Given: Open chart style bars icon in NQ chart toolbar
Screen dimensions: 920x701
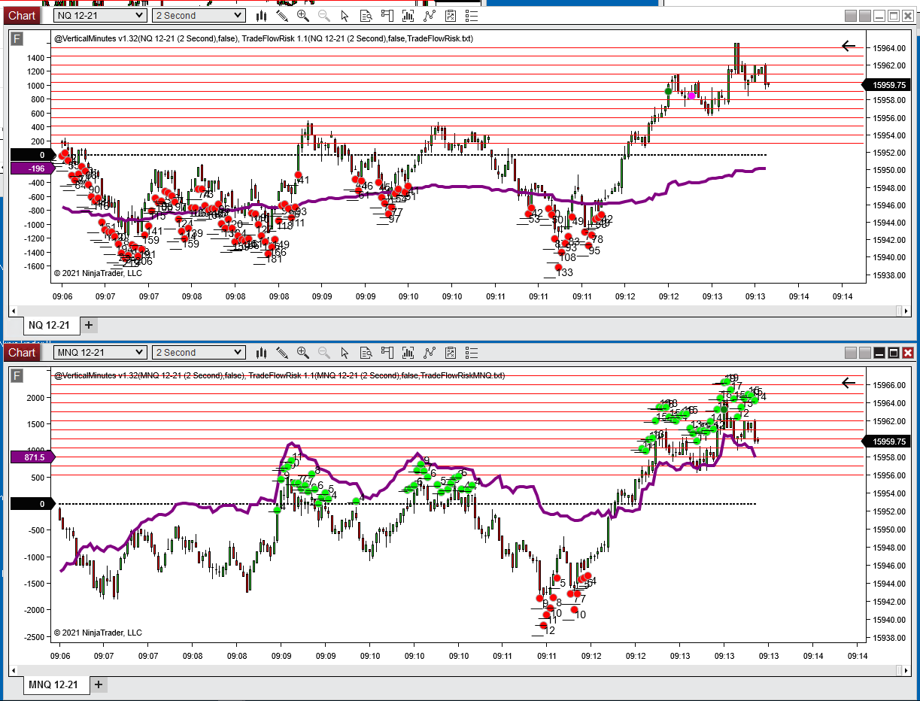Looking at the screenshot, I should tap(262, 15).
